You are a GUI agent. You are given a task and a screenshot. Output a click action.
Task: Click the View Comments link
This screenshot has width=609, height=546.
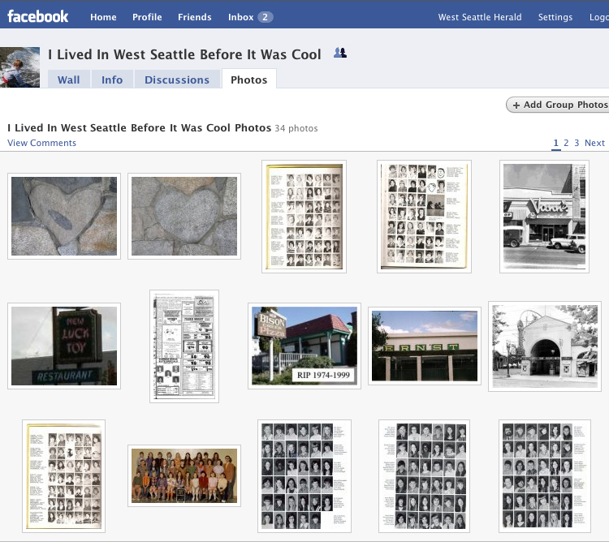41,143
